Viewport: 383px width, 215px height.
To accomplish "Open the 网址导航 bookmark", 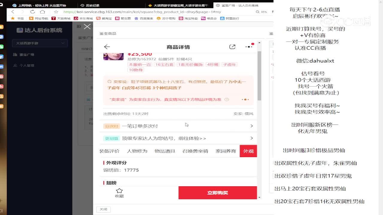I will 38,19.
